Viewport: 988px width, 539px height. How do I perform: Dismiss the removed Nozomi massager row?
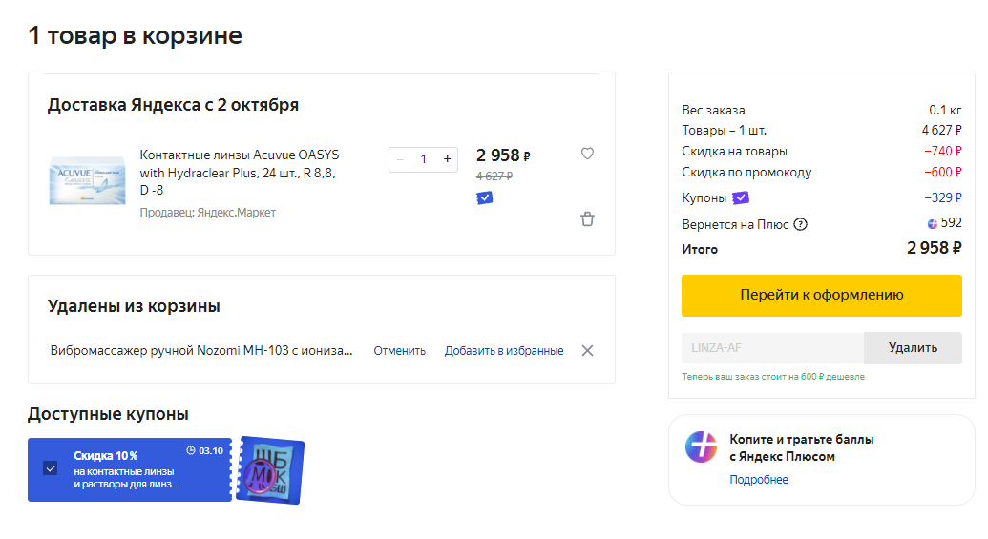(x=587, y=350)
